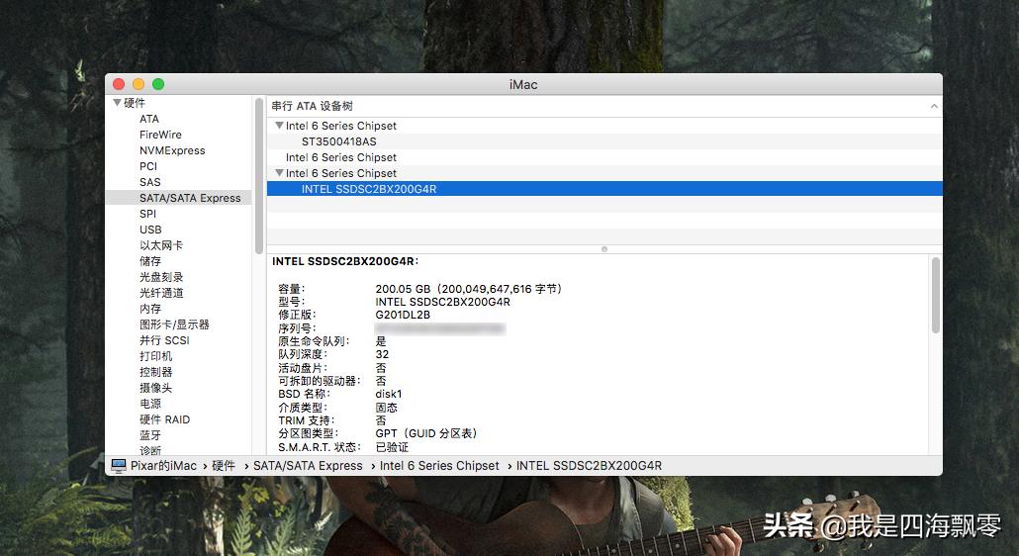Image resolution: width=1019 pixels, height=556 pixels.
Task: Toggle the sort arrow in the device tree header
Action: tap(934, 106)
